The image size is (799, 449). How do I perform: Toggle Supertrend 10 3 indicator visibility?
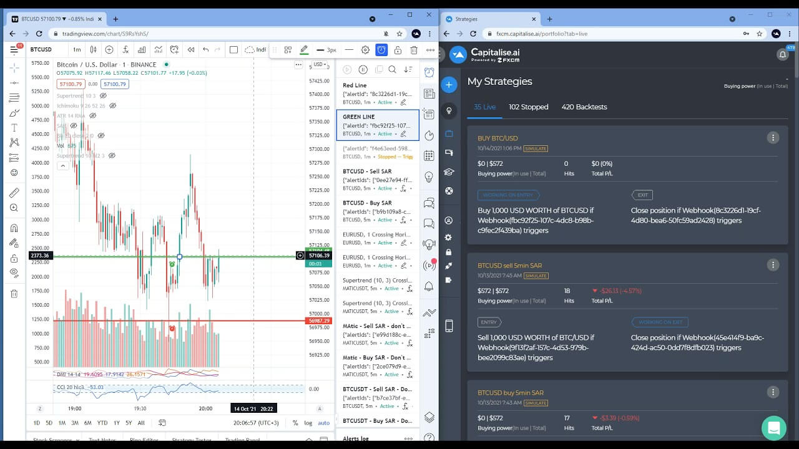104,96
